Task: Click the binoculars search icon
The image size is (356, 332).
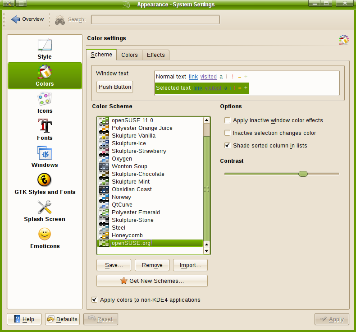Action: tap(60, 20)
